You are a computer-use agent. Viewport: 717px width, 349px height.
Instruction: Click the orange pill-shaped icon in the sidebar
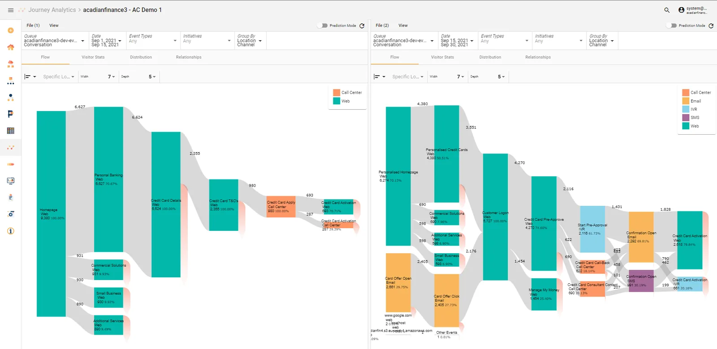pyautogui.click(x=11, y=164)
